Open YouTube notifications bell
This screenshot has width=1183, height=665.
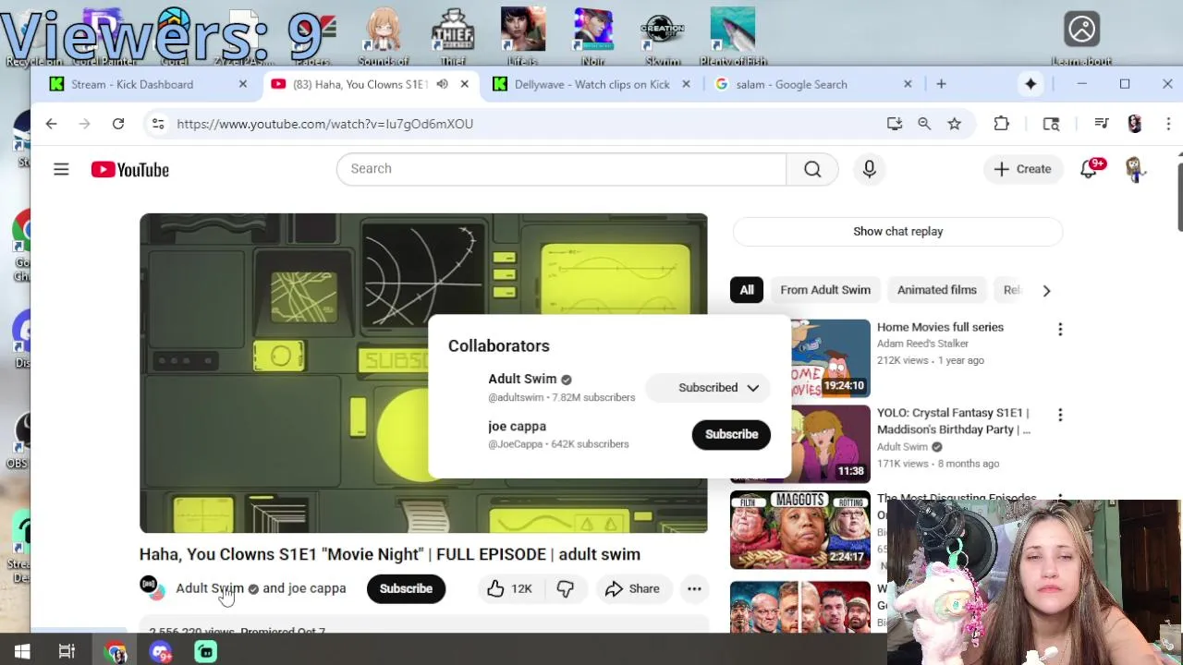pos(1091,169)
